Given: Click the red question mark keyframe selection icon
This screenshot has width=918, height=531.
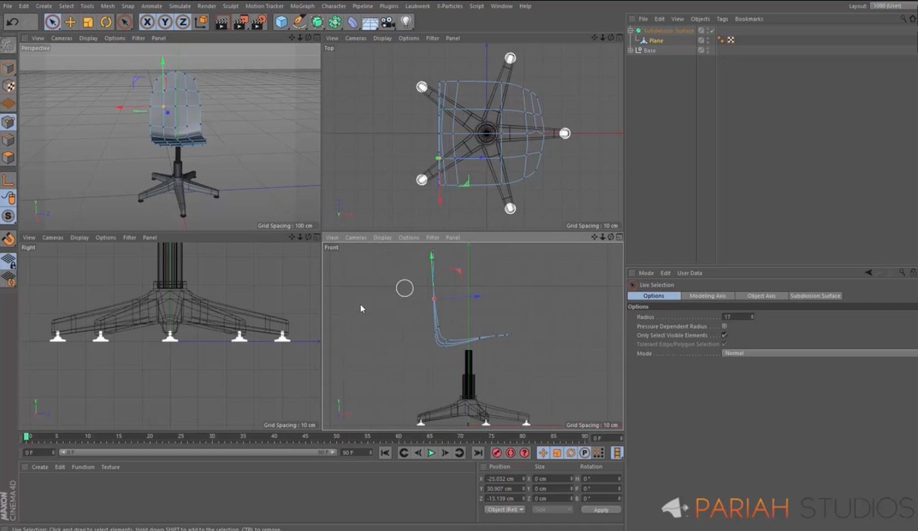Looking at the screenshot, I should [x=524, y=453].
